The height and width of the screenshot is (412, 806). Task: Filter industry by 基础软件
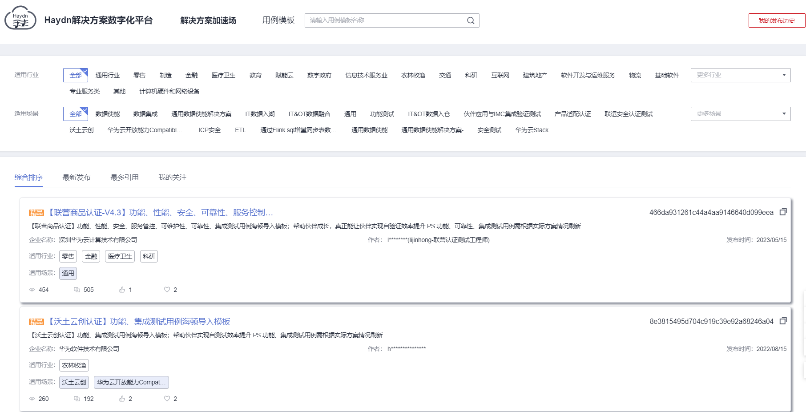667,75
